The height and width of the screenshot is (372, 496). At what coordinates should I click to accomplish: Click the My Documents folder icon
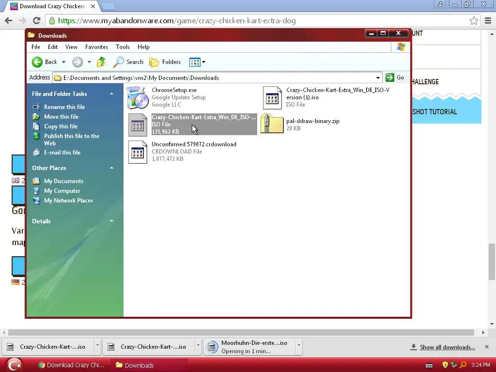(x=36, y=181)
